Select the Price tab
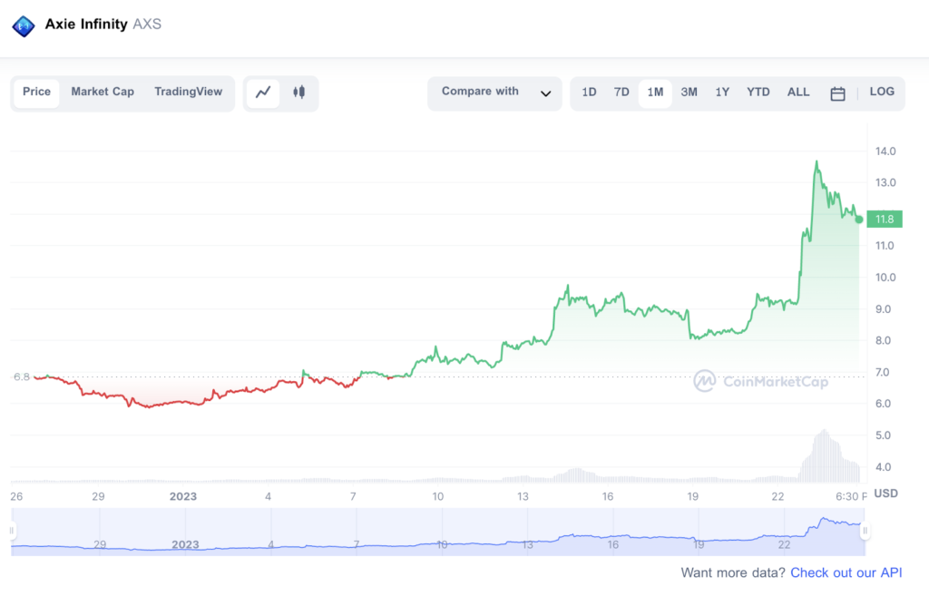Image resolution: width=929 pixels, height=596 pixels. pyautogui.click(x=36, y=92)
